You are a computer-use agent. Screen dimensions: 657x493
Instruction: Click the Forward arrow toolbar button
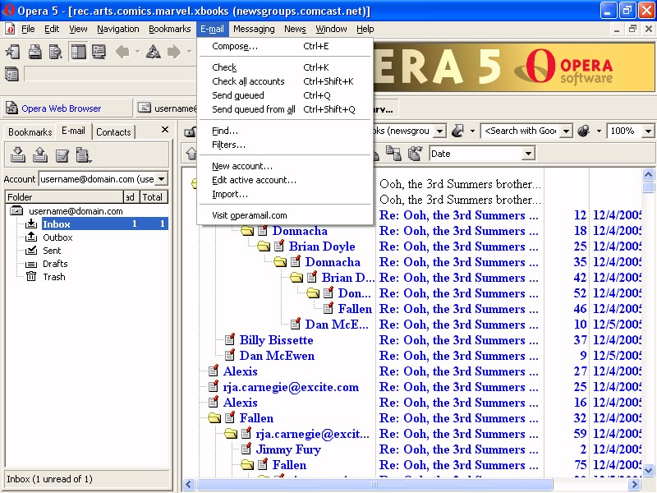pyautogui.click(x=174, y=52)
